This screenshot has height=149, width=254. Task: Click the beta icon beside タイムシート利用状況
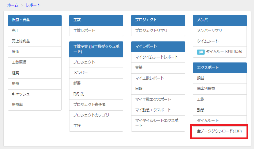pyautogui.click(x=201, y=52)
